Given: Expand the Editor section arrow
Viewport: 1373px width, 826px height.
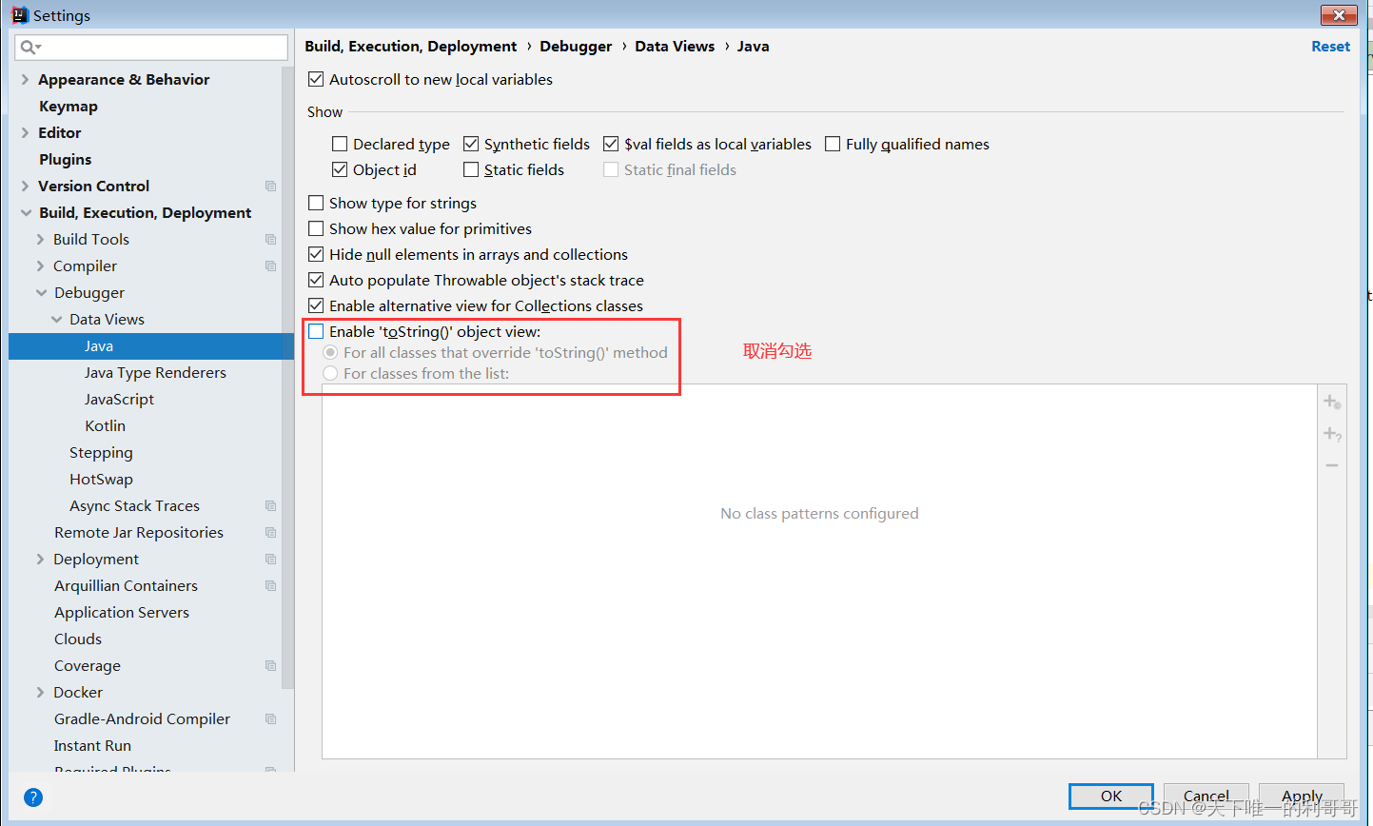Looking at the screenshot, I should pos(25,132).
